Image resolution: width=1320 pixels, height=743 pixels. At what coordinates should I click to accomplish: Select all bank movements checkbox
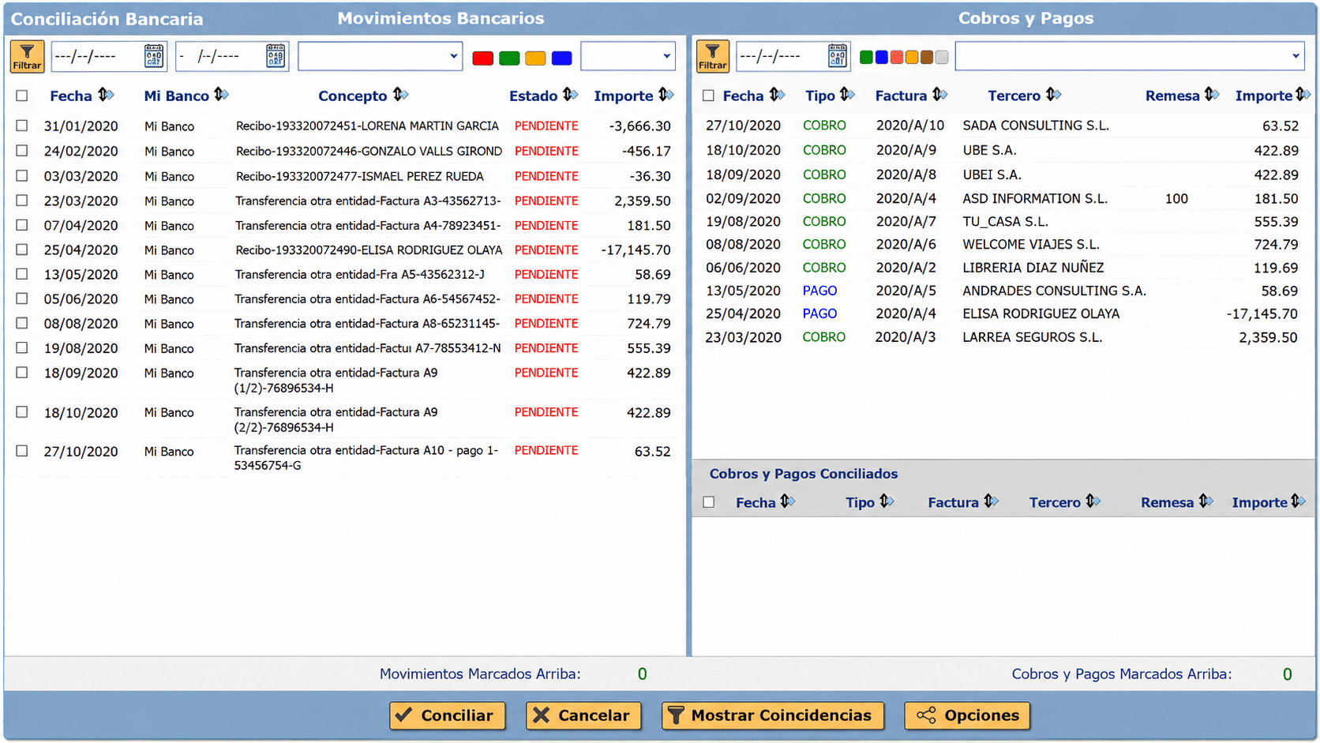click(x=22, y=96)
